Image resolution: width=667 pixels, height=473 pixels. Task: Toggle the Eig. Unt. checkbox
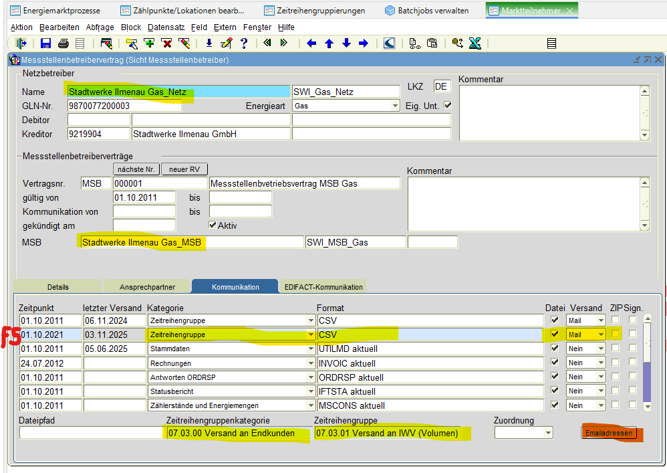coord(448,106)
